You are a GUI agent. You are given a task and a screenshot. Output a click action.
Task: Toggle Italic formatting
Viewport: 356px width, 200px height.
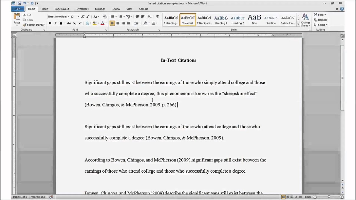point(55,23)
